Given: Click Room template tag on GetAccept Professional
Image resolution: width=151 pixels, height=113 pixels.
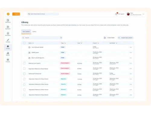Looking at the screenshot, I should pos(65,74).
